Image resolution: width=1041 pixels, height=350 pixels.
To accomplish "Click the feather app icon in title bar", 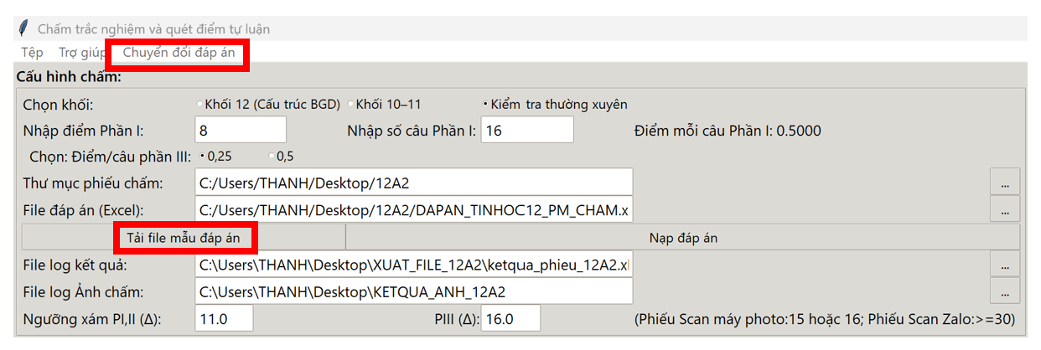I will coord(23,28).
